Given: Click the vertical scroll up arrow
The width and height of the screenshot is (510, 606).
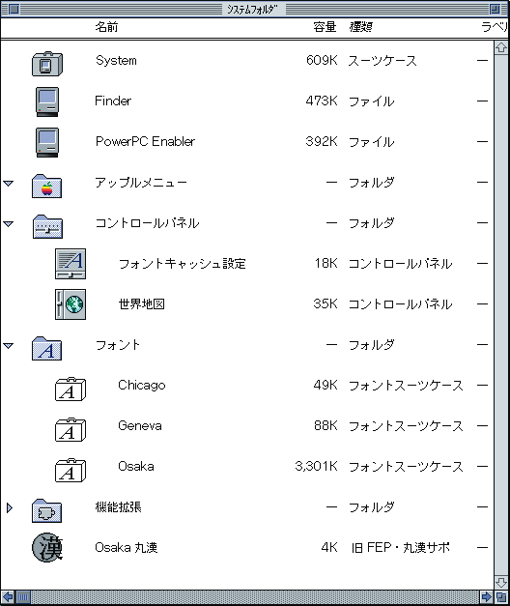Looking at the screenshot, I should (501, 47).
